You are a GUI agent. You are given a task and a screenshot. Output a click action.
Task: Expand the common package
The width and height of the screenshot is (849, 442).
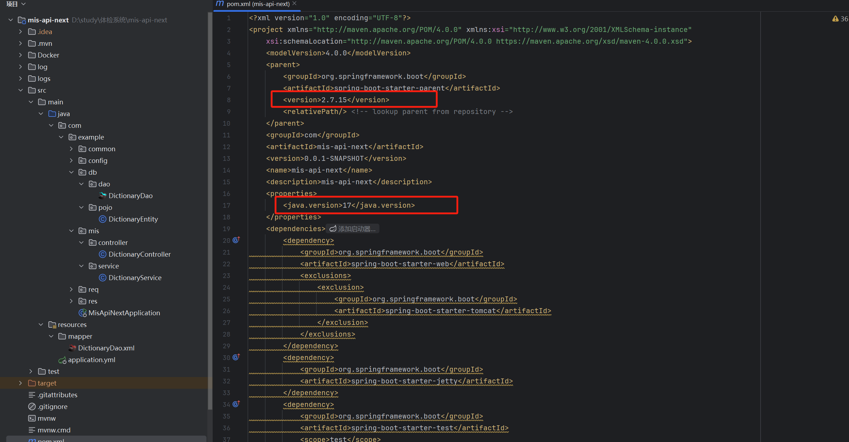pos(71,149)
